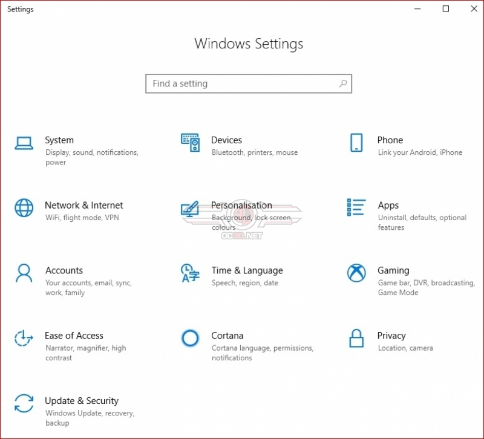Click the magnifier search icon
Image resolution: width=484 pixels, height=439 pixels.
[343, 83]
